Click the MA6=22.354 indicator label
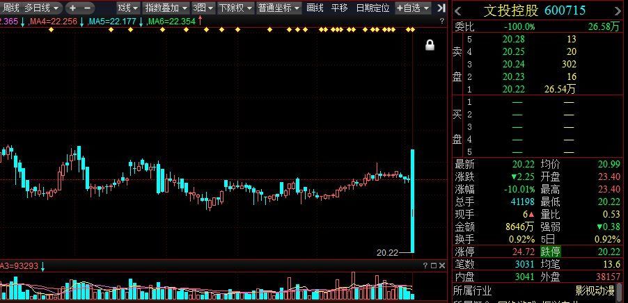 pos(171,21)
